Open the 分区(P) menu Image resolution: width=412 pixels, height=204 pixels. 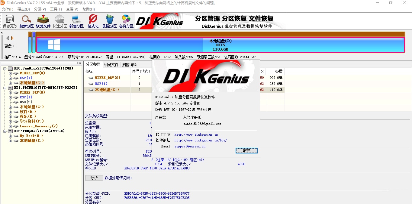click(40, 9)
